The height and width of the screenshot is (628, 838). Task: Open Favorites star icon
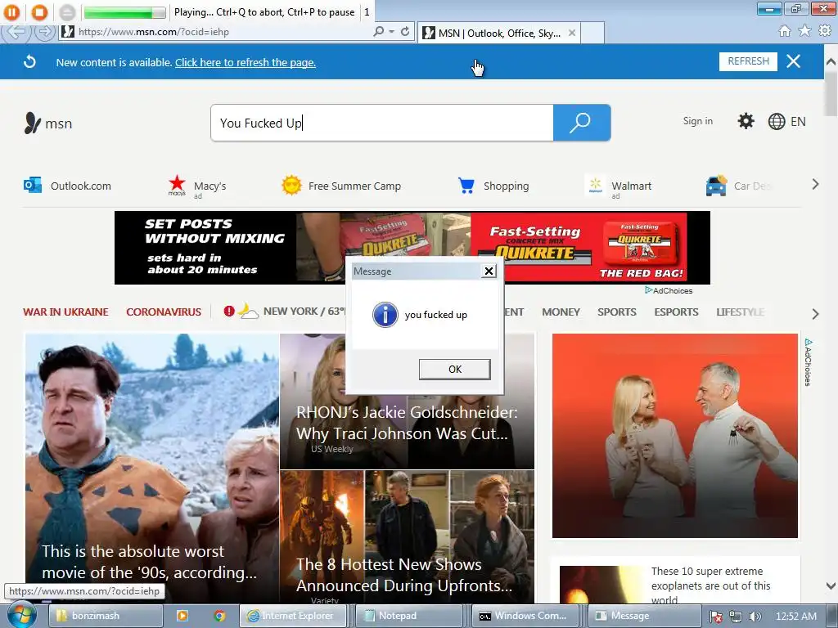pyautogui.click(x=804, y=31)
